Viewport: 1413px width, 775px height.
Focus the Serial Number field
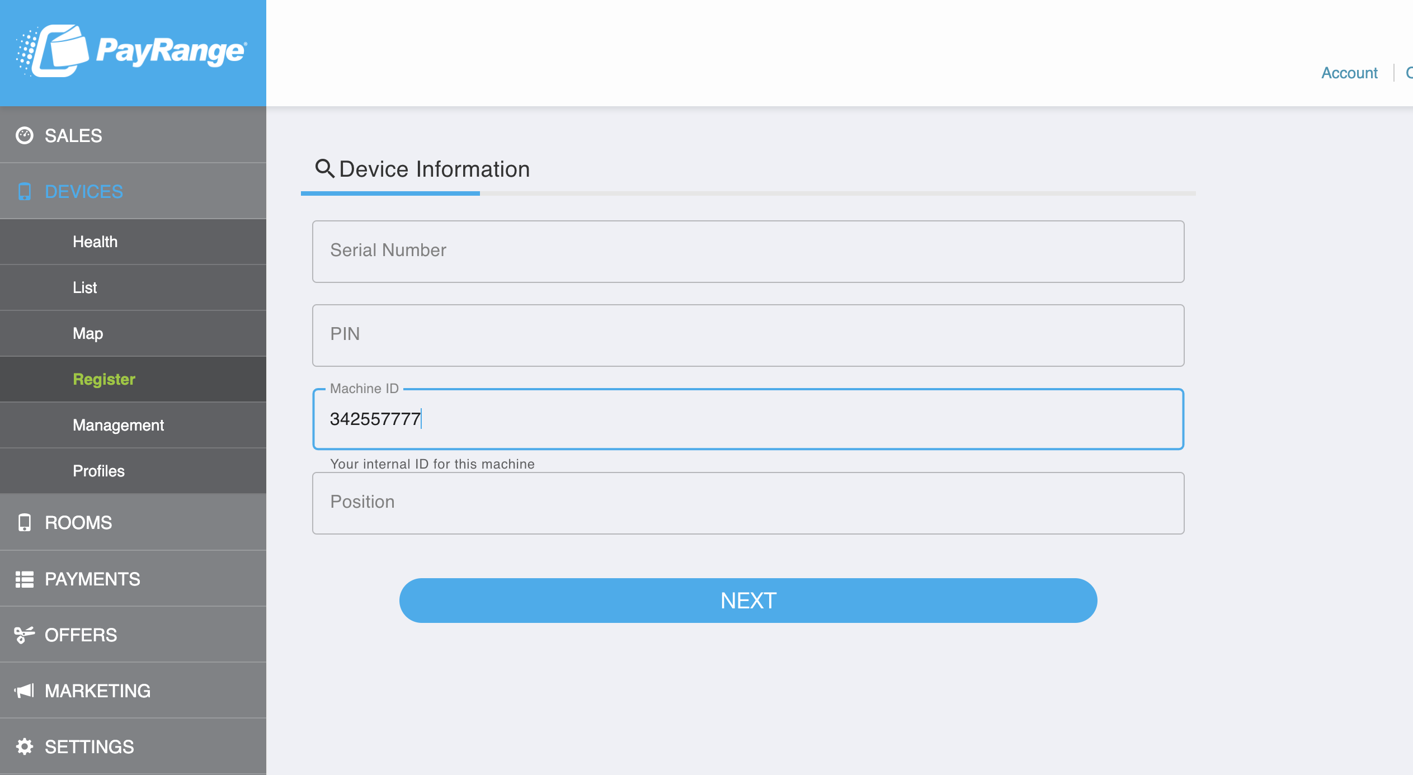[x=748, y=252]
